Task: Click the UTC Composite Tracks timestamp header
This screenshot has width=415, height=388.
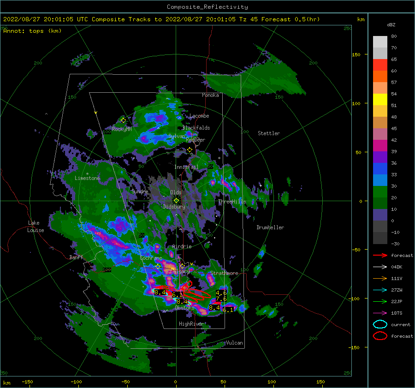Action: click(x=161, y=19)
